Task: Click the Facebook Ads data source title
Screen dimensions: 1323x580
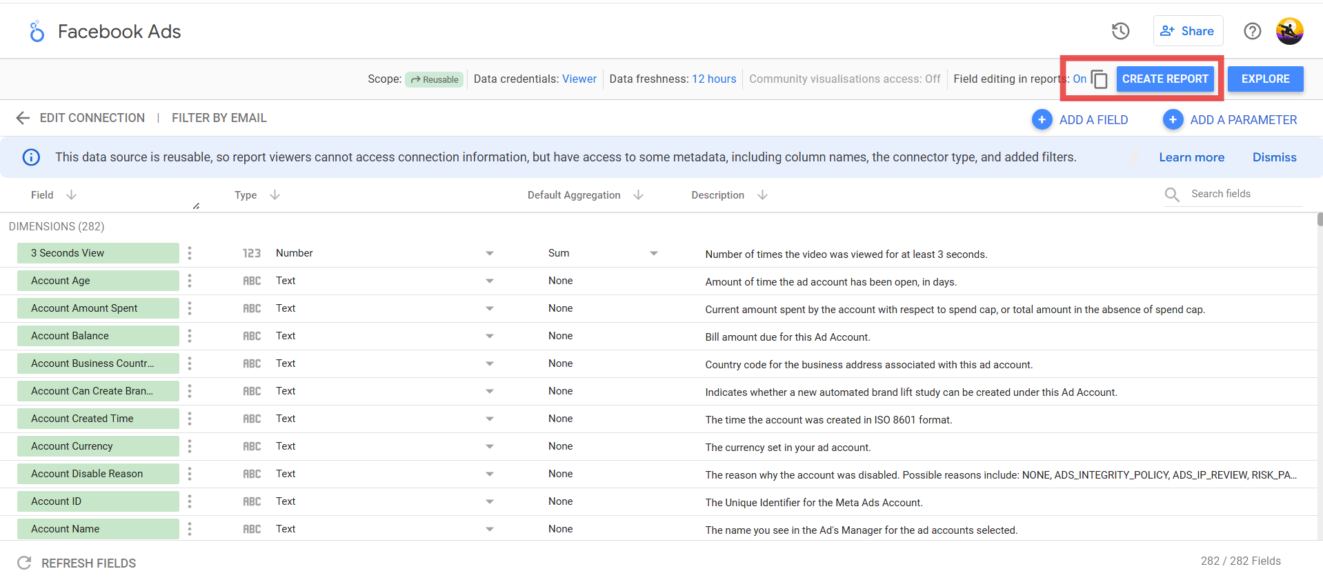Action: click(x=119, y=32)
